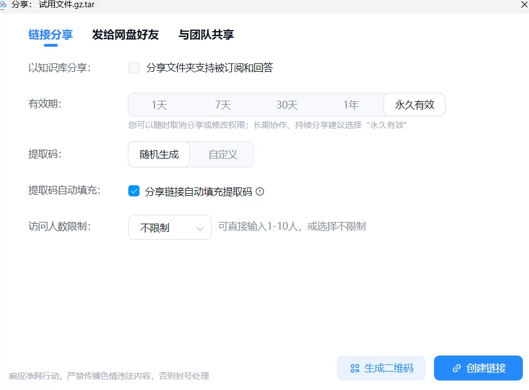The width and height of the screenshot is (529, 390).
Task: Open the 发给网盘好友 tab
Action: click(125, 35)
